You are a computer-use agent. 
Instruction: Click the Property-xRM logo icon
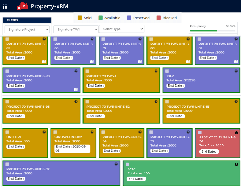(22, 6)
